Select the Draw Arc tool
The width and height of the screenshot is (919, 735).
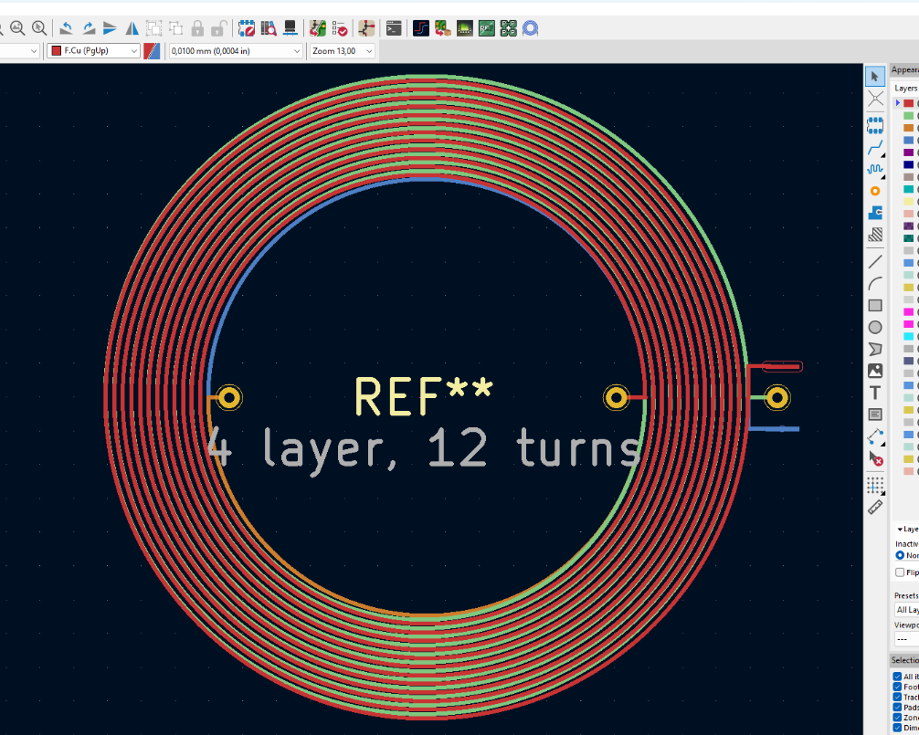coord(875,283)
